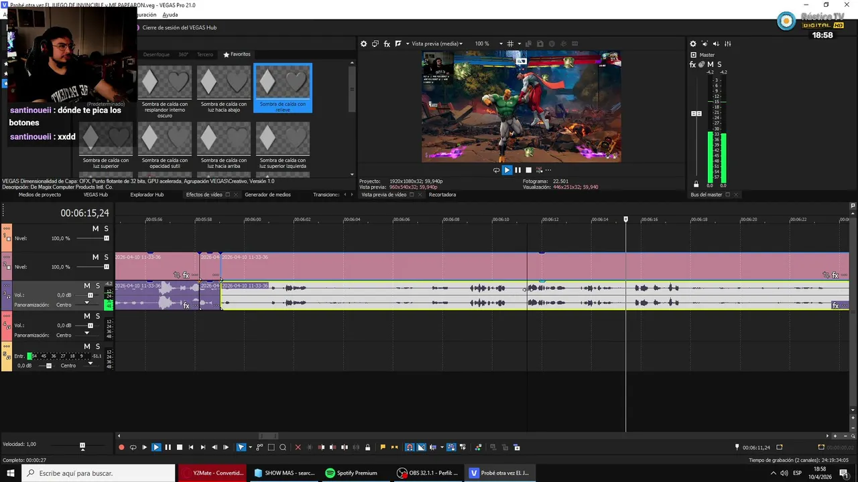Click the Record button in transport bar
The height and width of the screenshot is (482, 858).
tap(121, 447)
